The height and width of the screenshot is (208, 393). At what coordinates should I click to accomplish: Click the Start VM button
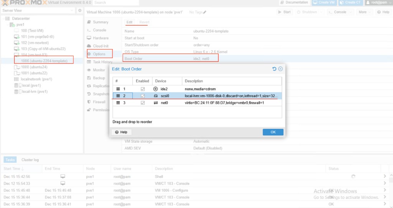pyautogui.click(x=284, y=12)
